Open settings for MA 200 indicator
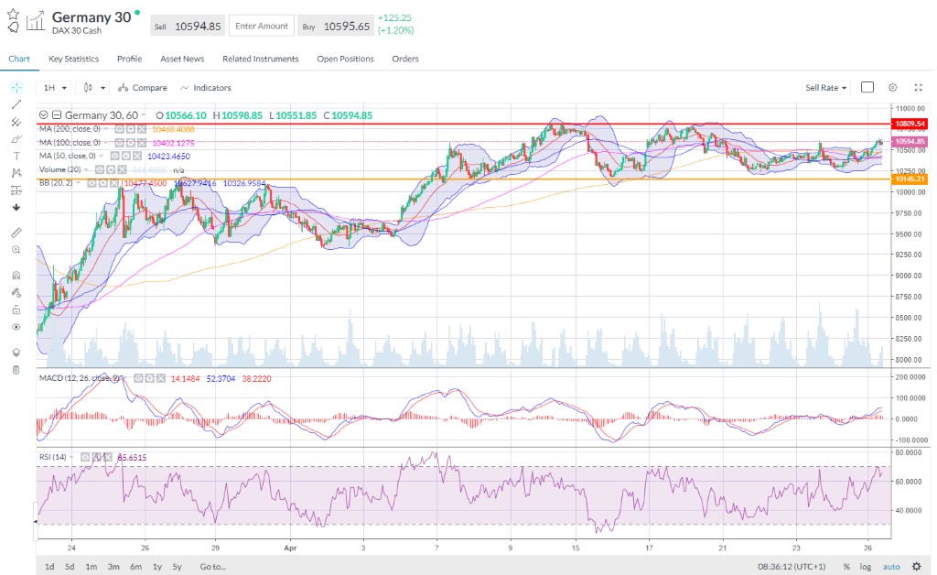This screenshot has width=937, height=575. (130, 129)
